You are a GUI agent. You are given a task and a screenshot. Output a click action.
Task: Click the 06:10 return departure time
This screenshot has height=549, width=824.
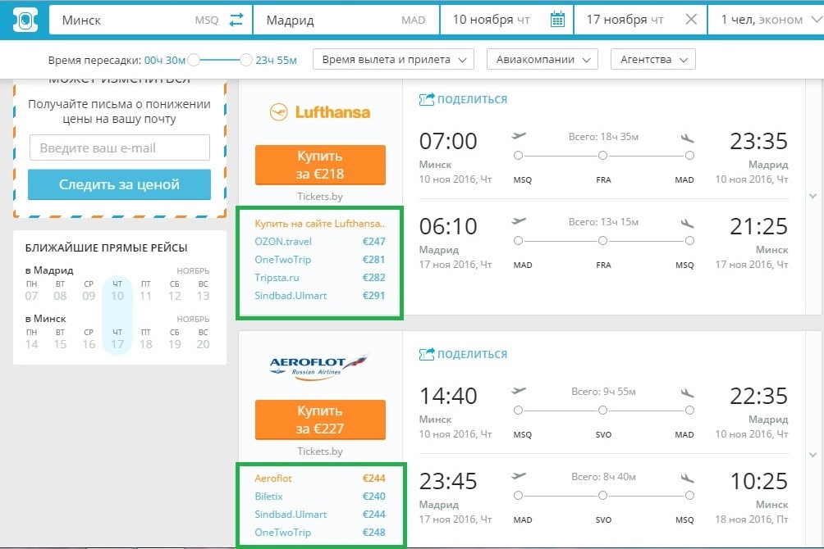point(448,226)
